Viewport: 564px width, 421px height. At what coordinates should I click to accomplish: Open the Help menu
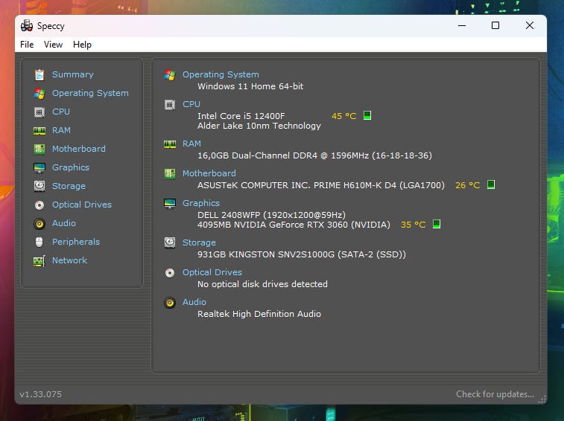(82, 45)
